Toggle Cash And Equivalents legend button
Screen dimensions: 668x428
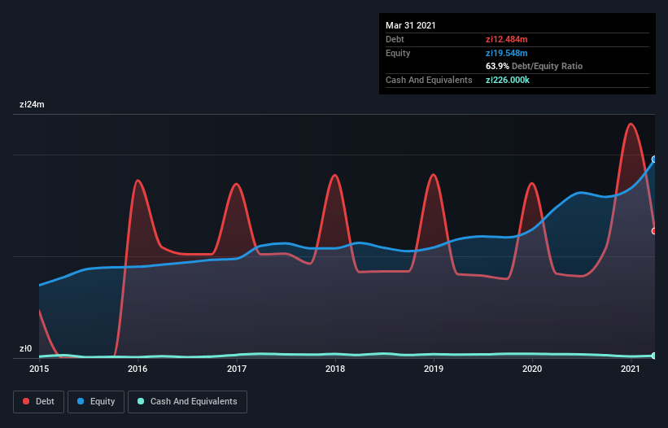point(187,402)
